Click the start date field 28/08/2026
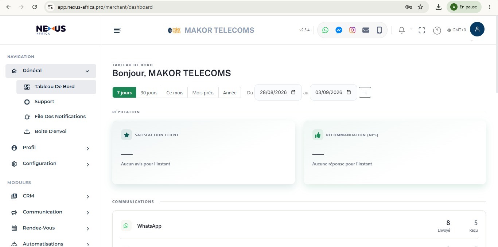The height and width of the screenshot is (247, 498). pyautogui.click(x=278, y=93)
